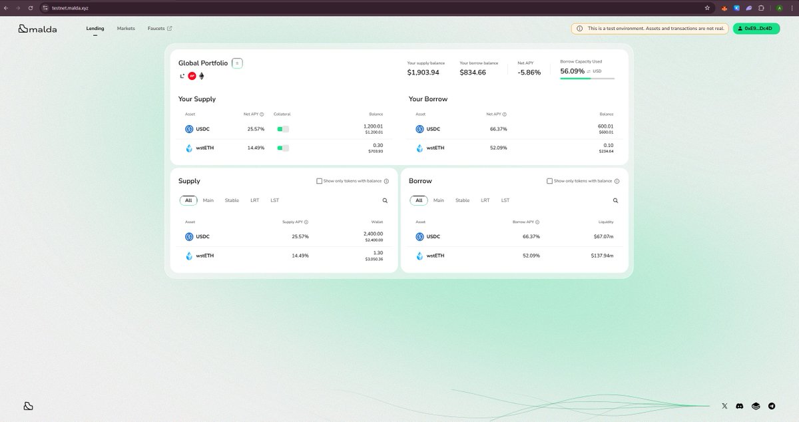Open malda docs stack icon in footer
This screenshot has width=799, height=422.
click(x=756, y=406)
